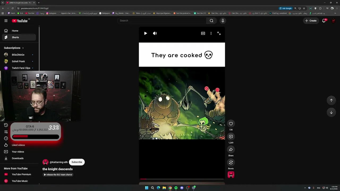Play the 'release the DLC team cherry!' link
This screenshot has width=340, height=191.
(58, 175)
